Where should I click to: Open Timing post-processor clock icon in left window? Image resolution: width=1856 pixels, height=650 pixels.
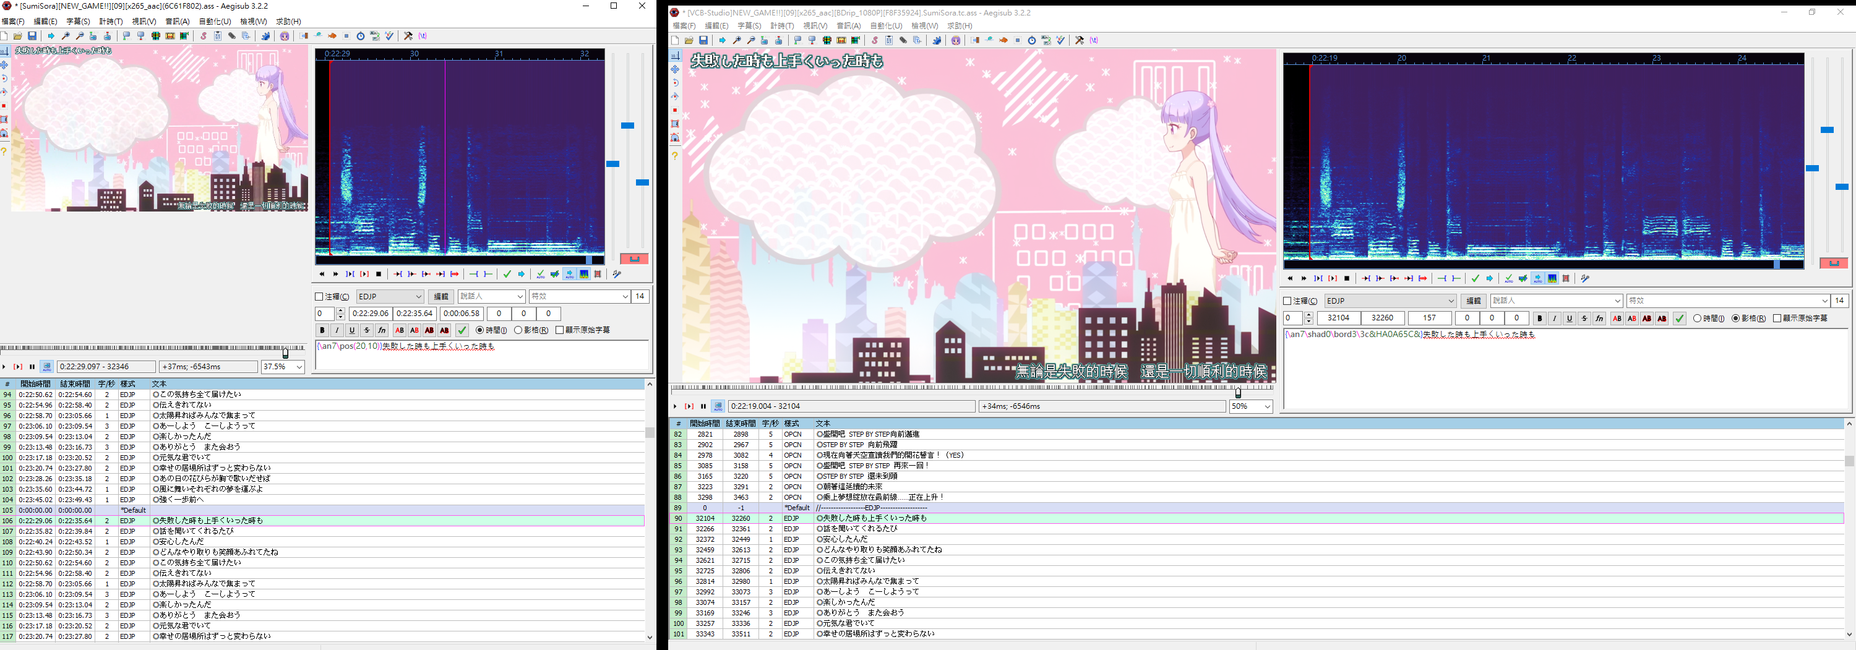coord(361,36)
